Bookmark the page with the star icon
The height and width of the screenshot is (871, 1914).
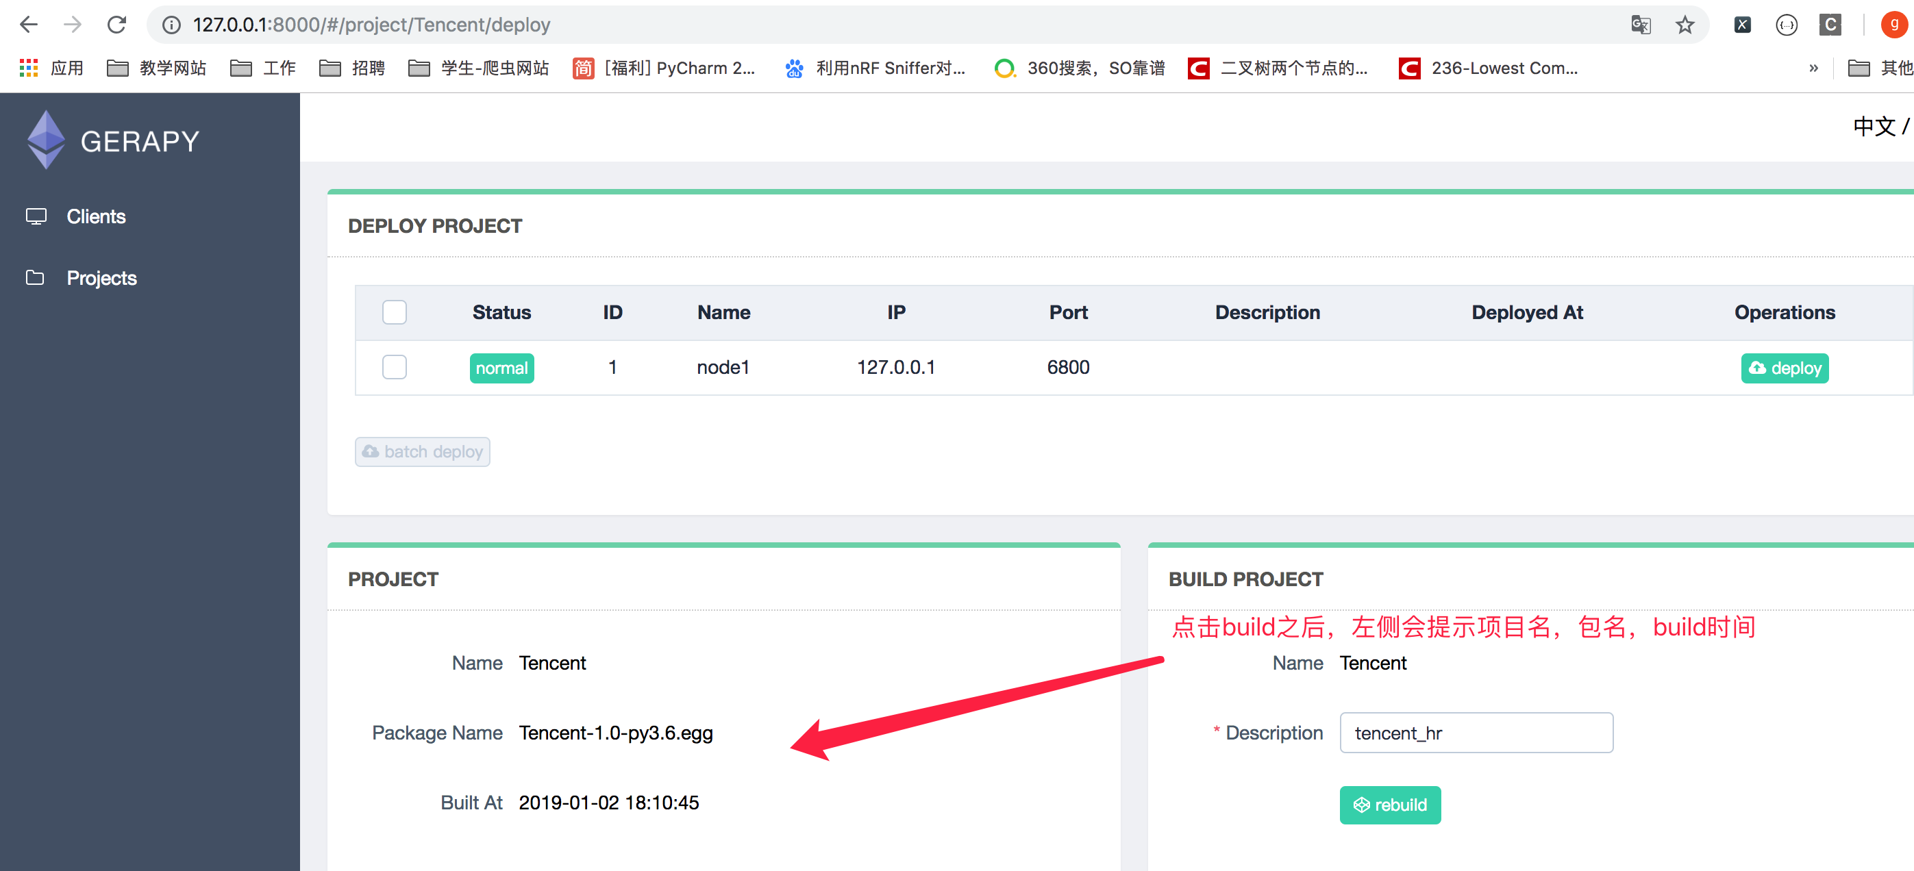(1685, 25)
